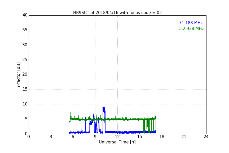Click the x-axis tick label "9"
Image resolution: width=229 pixels, height=153 pixels.
(x=95, y=137)
